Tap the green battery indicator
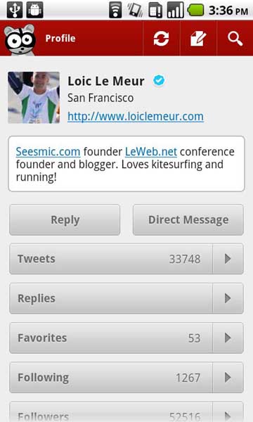This screenshot has width=253, height=422. tap(196, 11)
